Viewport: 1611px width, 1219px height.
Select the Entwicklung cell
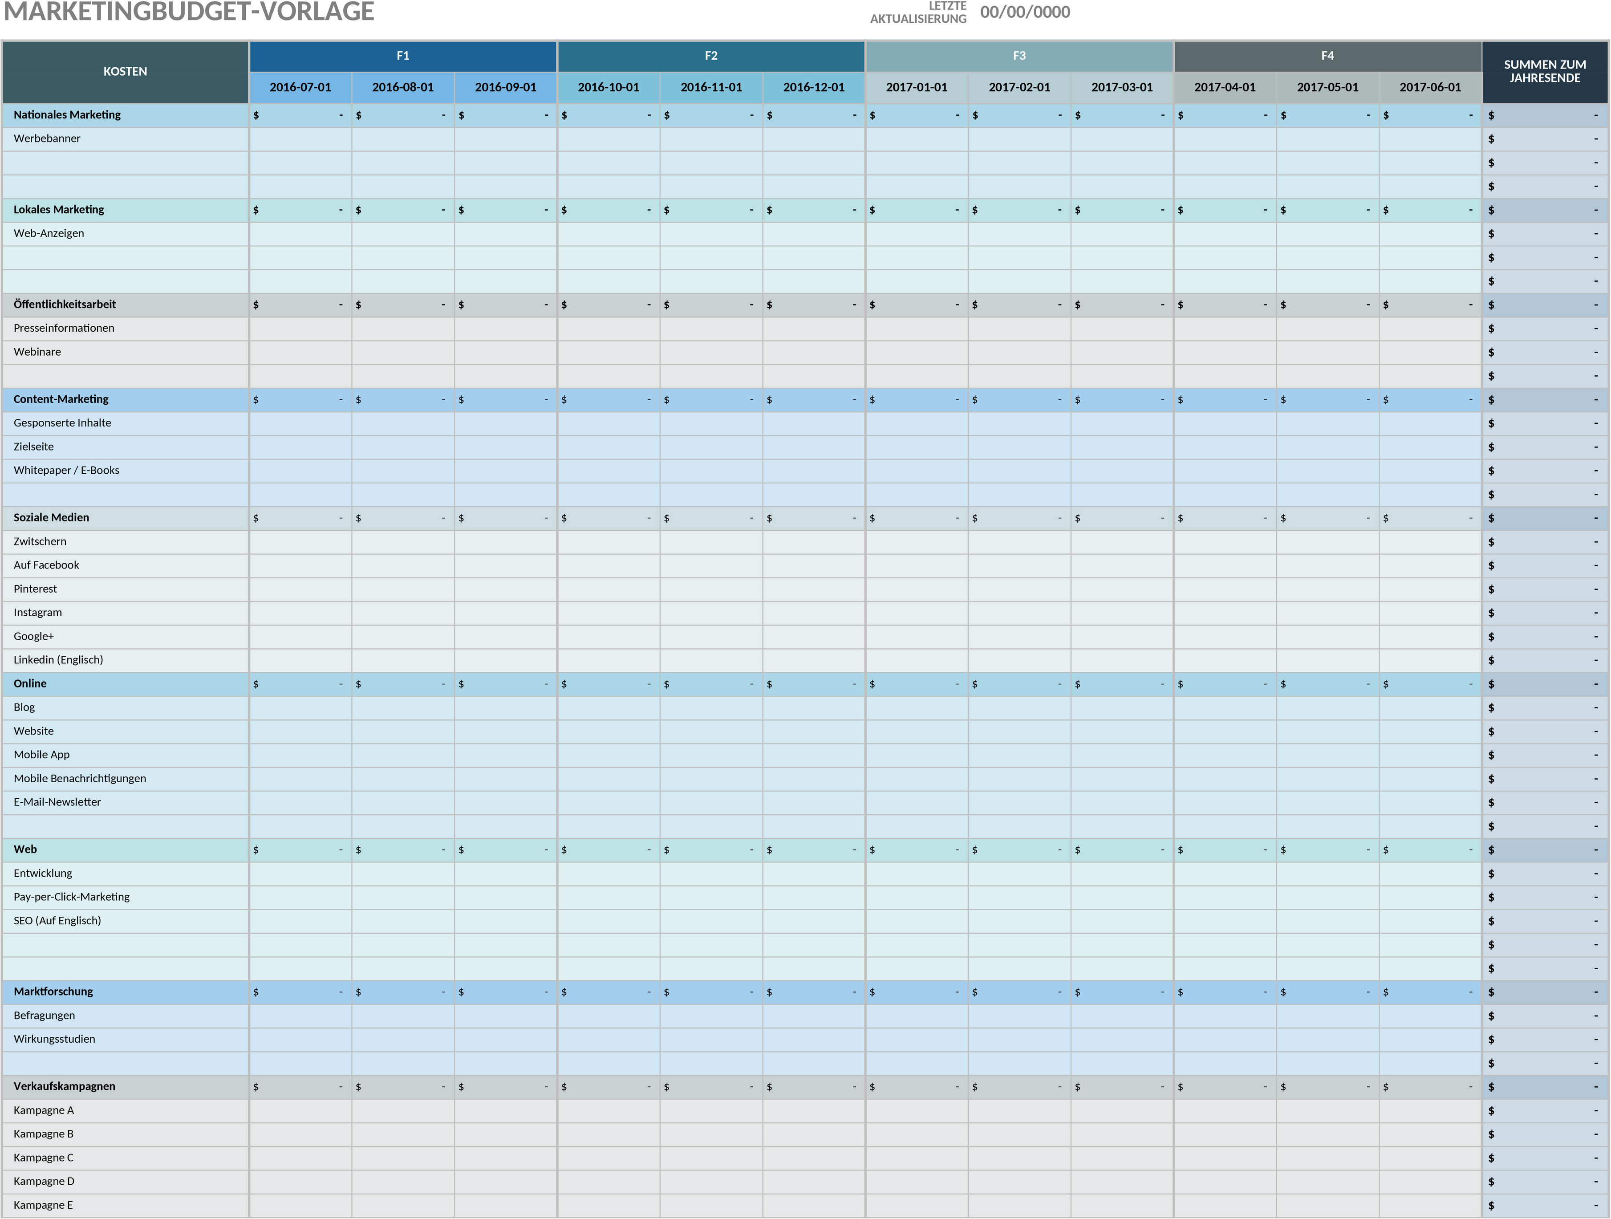coord(125,873)
